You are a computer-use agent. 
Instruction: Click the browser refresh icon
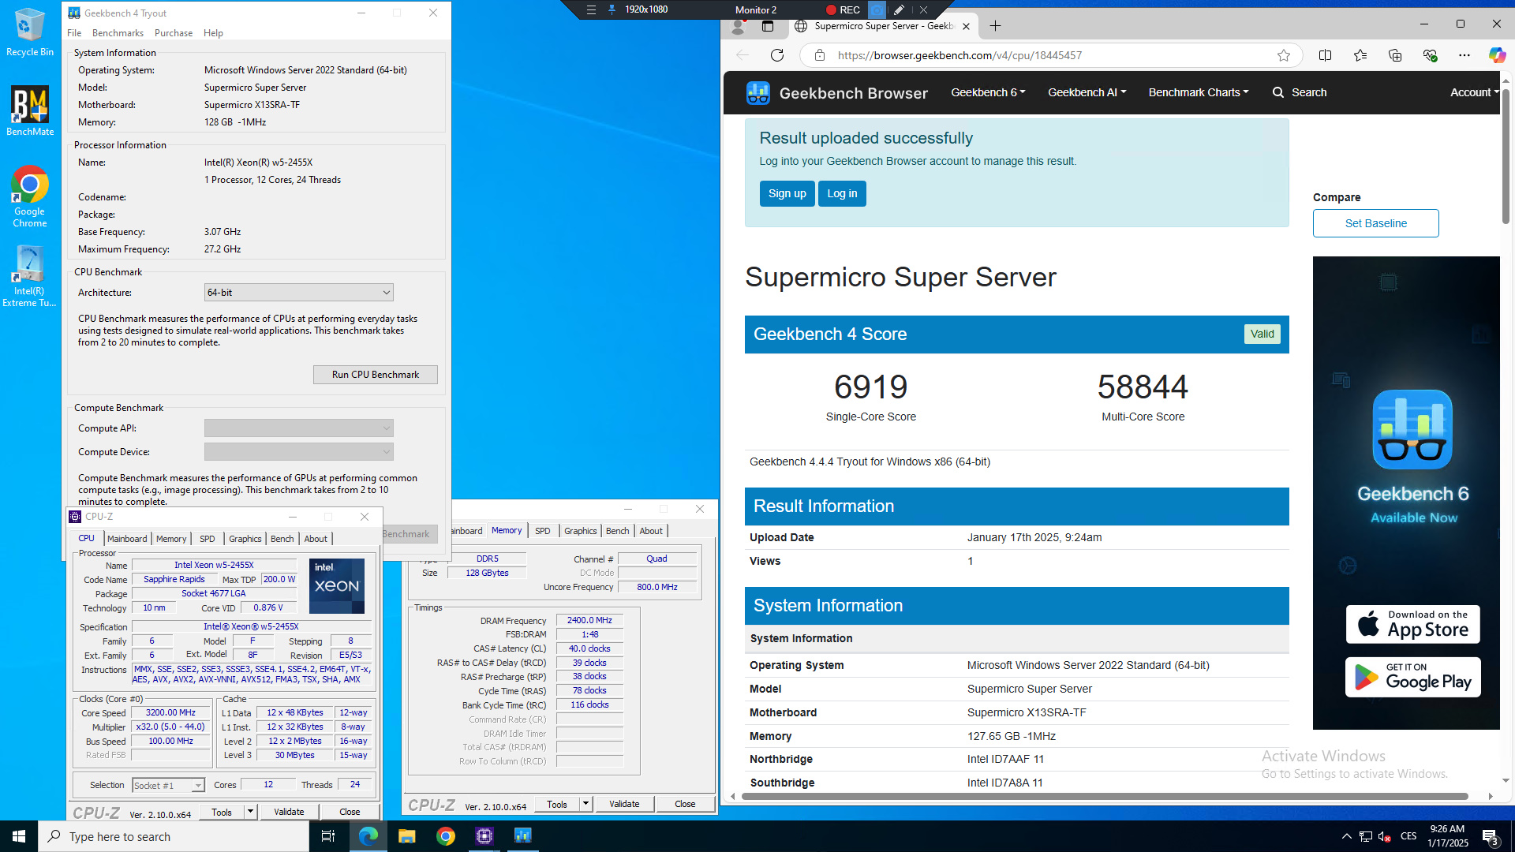pos(777,55)
